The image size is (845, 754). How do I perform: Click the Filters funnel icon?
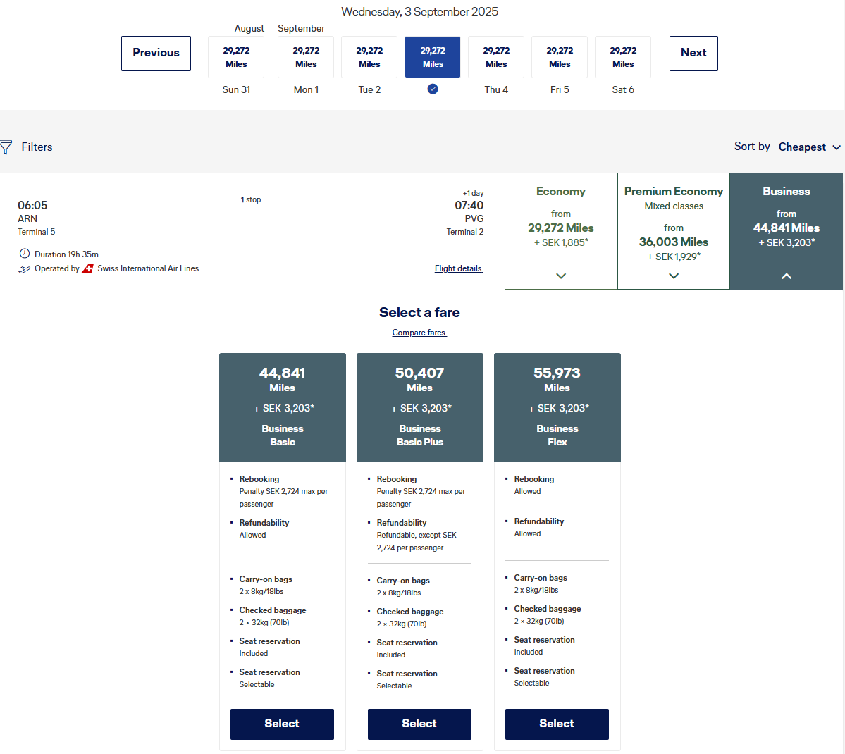pyautogui.click(x=6, y=147)
